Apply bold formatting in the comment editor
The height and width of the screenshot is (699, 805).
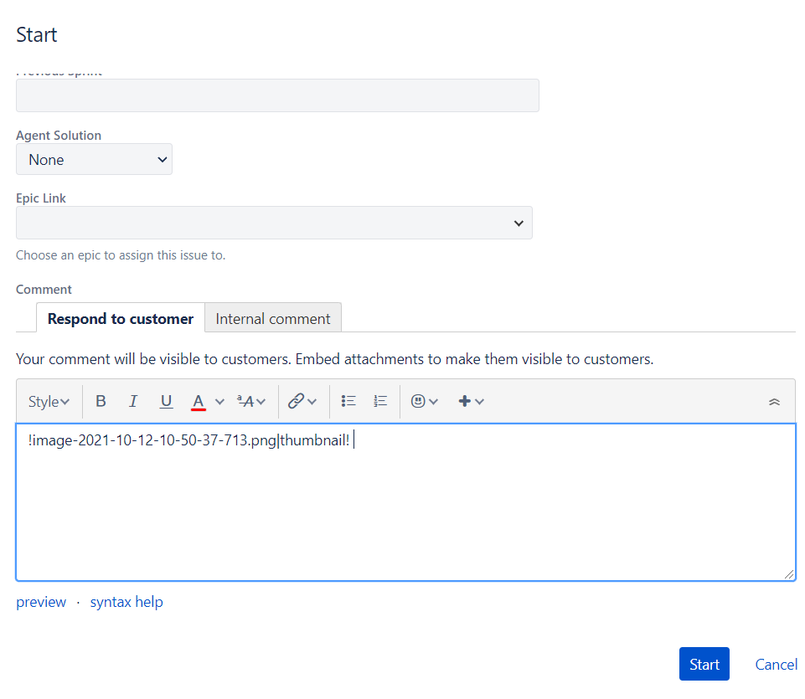(101, 401)
